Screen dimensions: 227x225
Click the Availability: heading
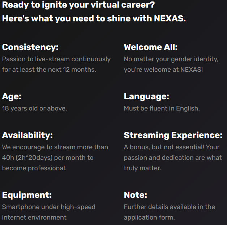27,136
